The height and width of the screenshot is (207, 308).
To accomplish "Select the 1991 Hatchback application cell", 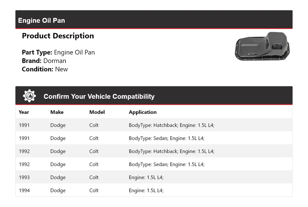I will [x=171, y=125].
